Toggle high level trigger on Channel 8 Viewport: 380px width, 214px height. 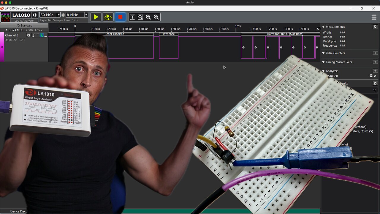37,35
